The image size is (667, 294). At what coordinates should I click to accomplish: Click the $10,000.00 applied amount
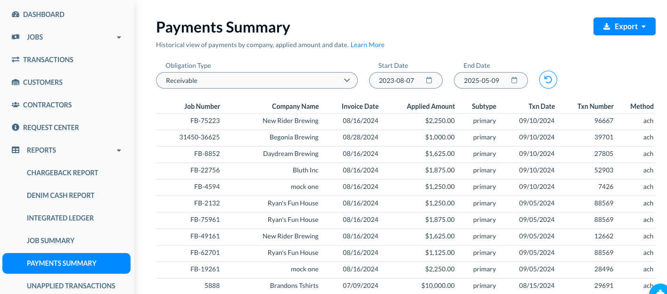pyautogui.click(x=438, y=286)
